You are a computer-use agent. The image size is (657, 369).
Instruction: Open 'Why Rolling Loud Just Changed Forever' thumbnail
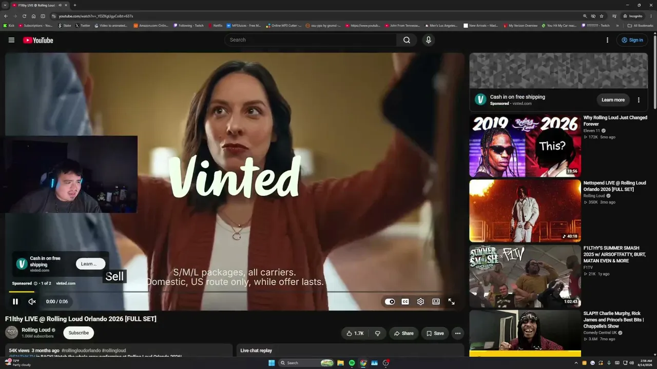[525, 146]
